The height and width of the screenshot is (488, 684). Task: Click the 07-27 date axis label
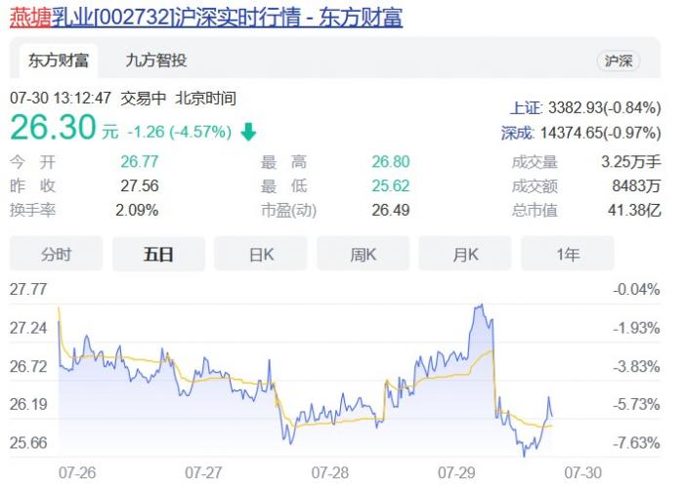click(x=203, y=472)
